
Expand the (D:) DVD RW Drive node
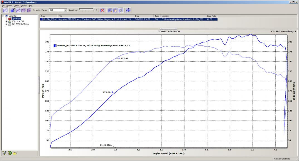[x=6, y=24]
